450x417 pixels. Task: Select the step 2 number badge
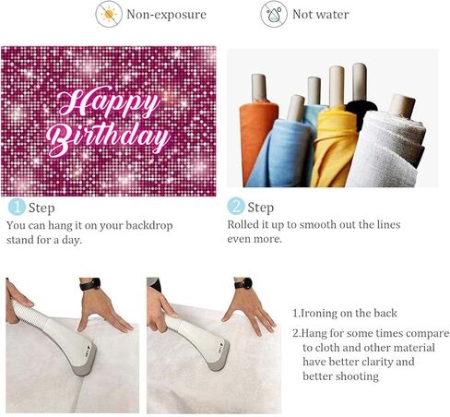(x=236, y=207)
